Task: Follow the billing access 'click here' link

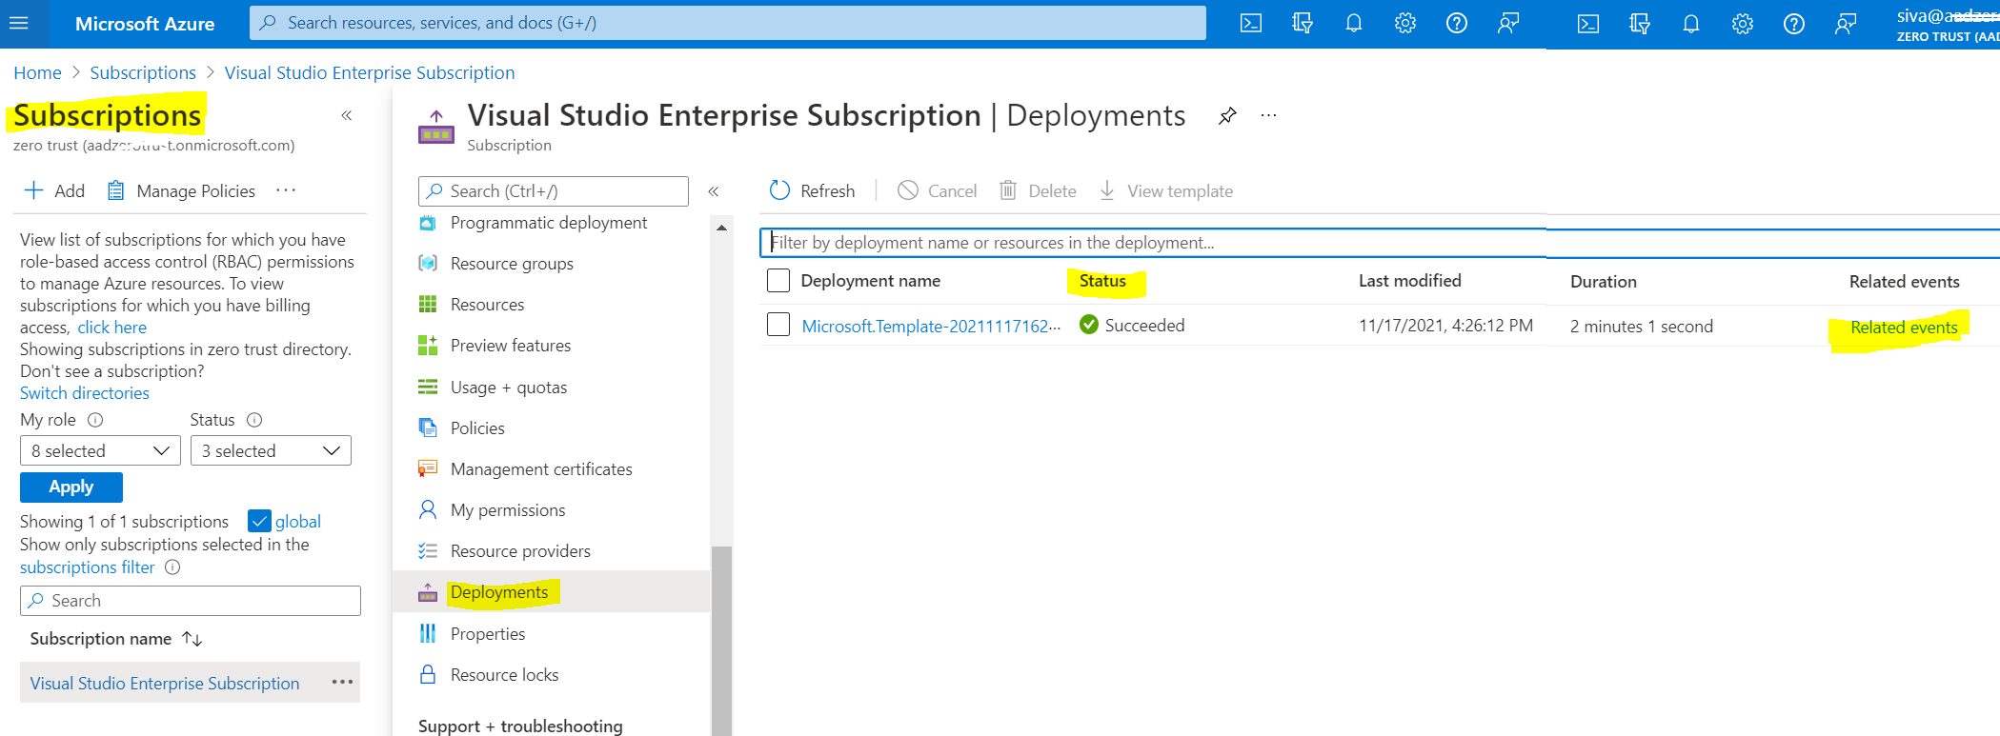Action: pyautogui.click(x=111, y=328)
